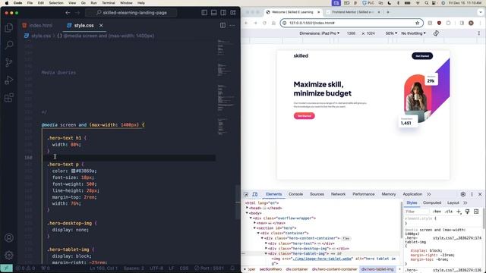
Task: Click the LF line ending status item
Action: coord(172,268)
